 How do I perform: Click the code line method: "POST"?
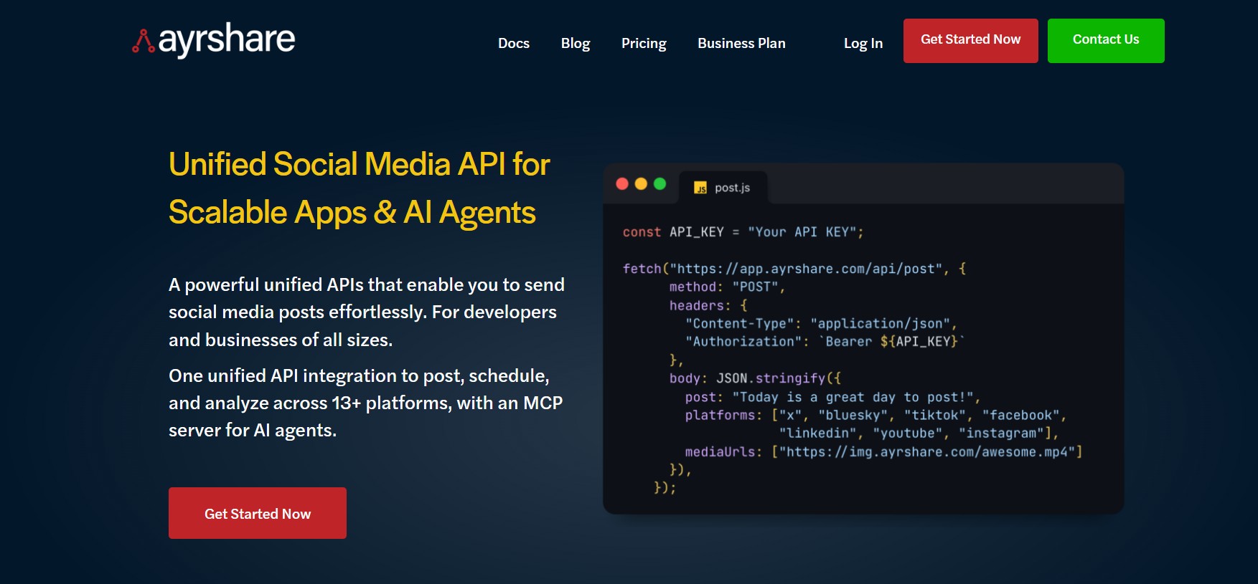(727, 287)
